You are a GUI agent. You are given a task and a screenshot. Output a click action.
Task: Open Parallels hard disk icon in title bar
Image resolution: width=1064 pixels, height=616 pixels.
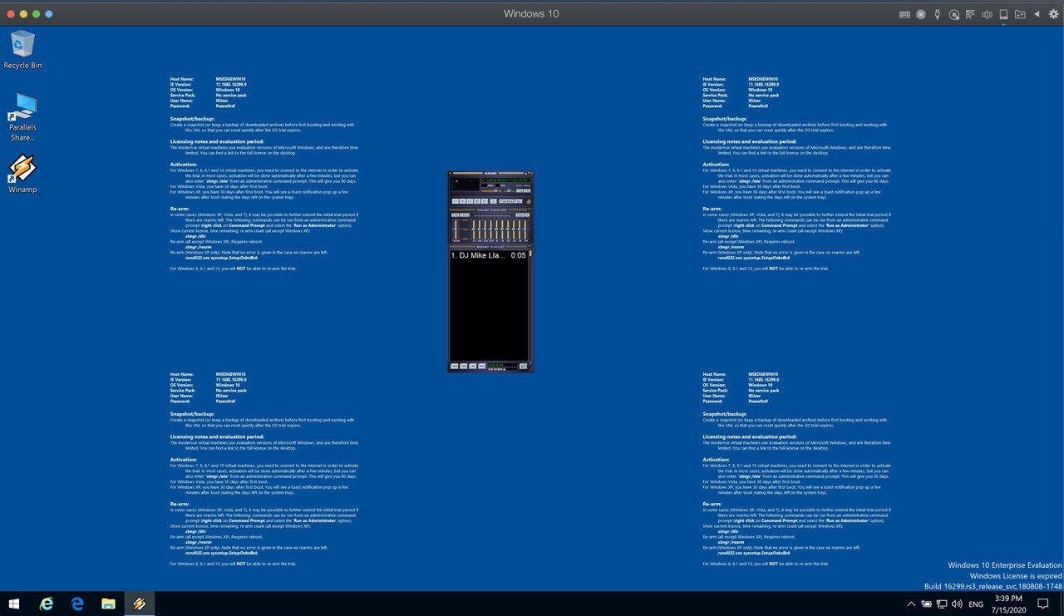(1003, 14)
